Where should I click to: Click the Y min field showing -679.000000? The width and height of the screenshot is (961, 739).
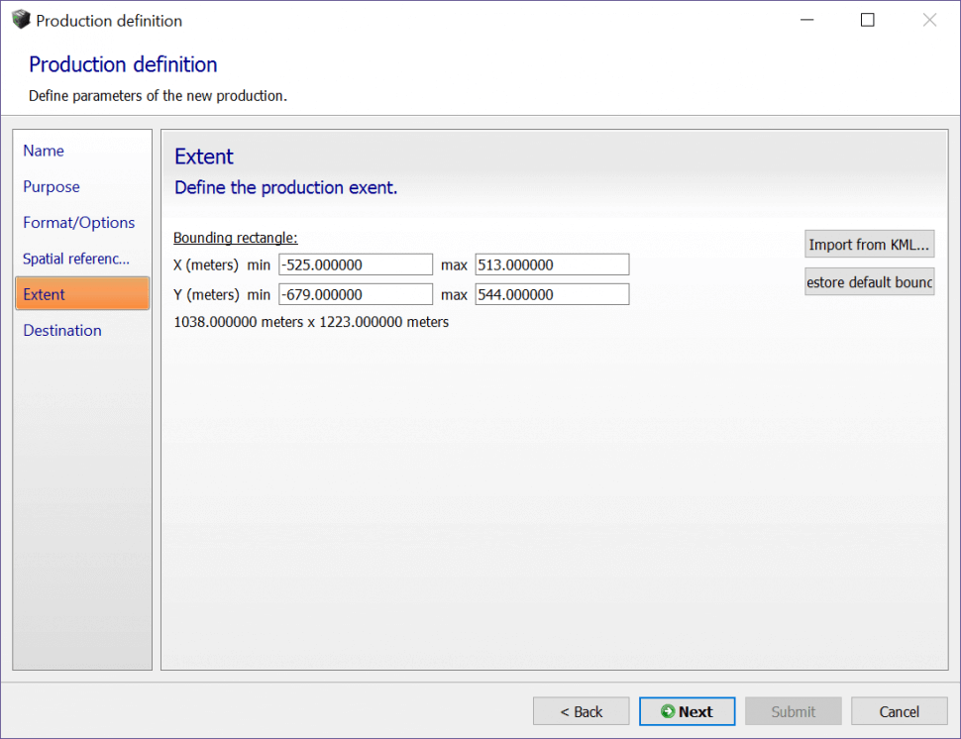[x=356, y=295]
